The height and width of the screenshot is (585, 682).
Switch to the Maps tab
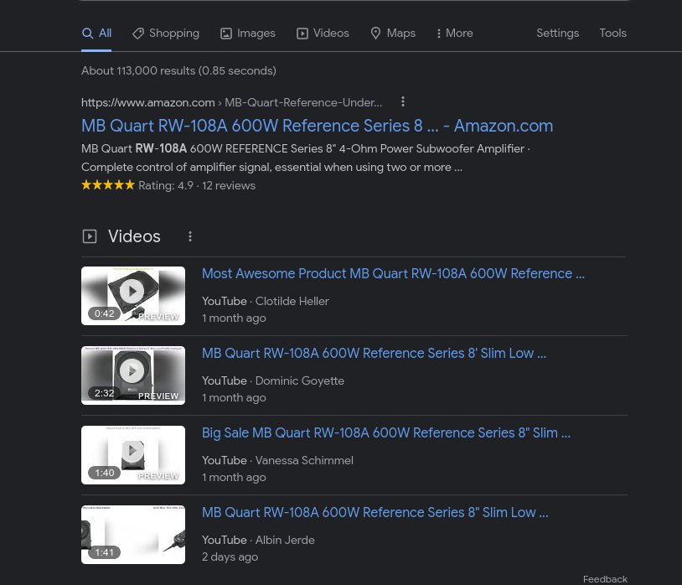pyautogui.click(x=393, y=34)
